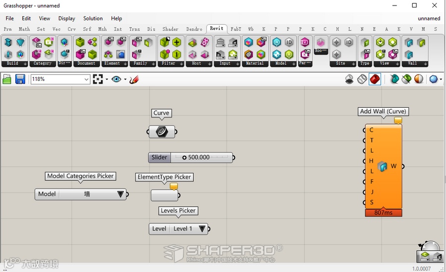Enable shaded preview with the red cylinder

click(x=375, y=79)
